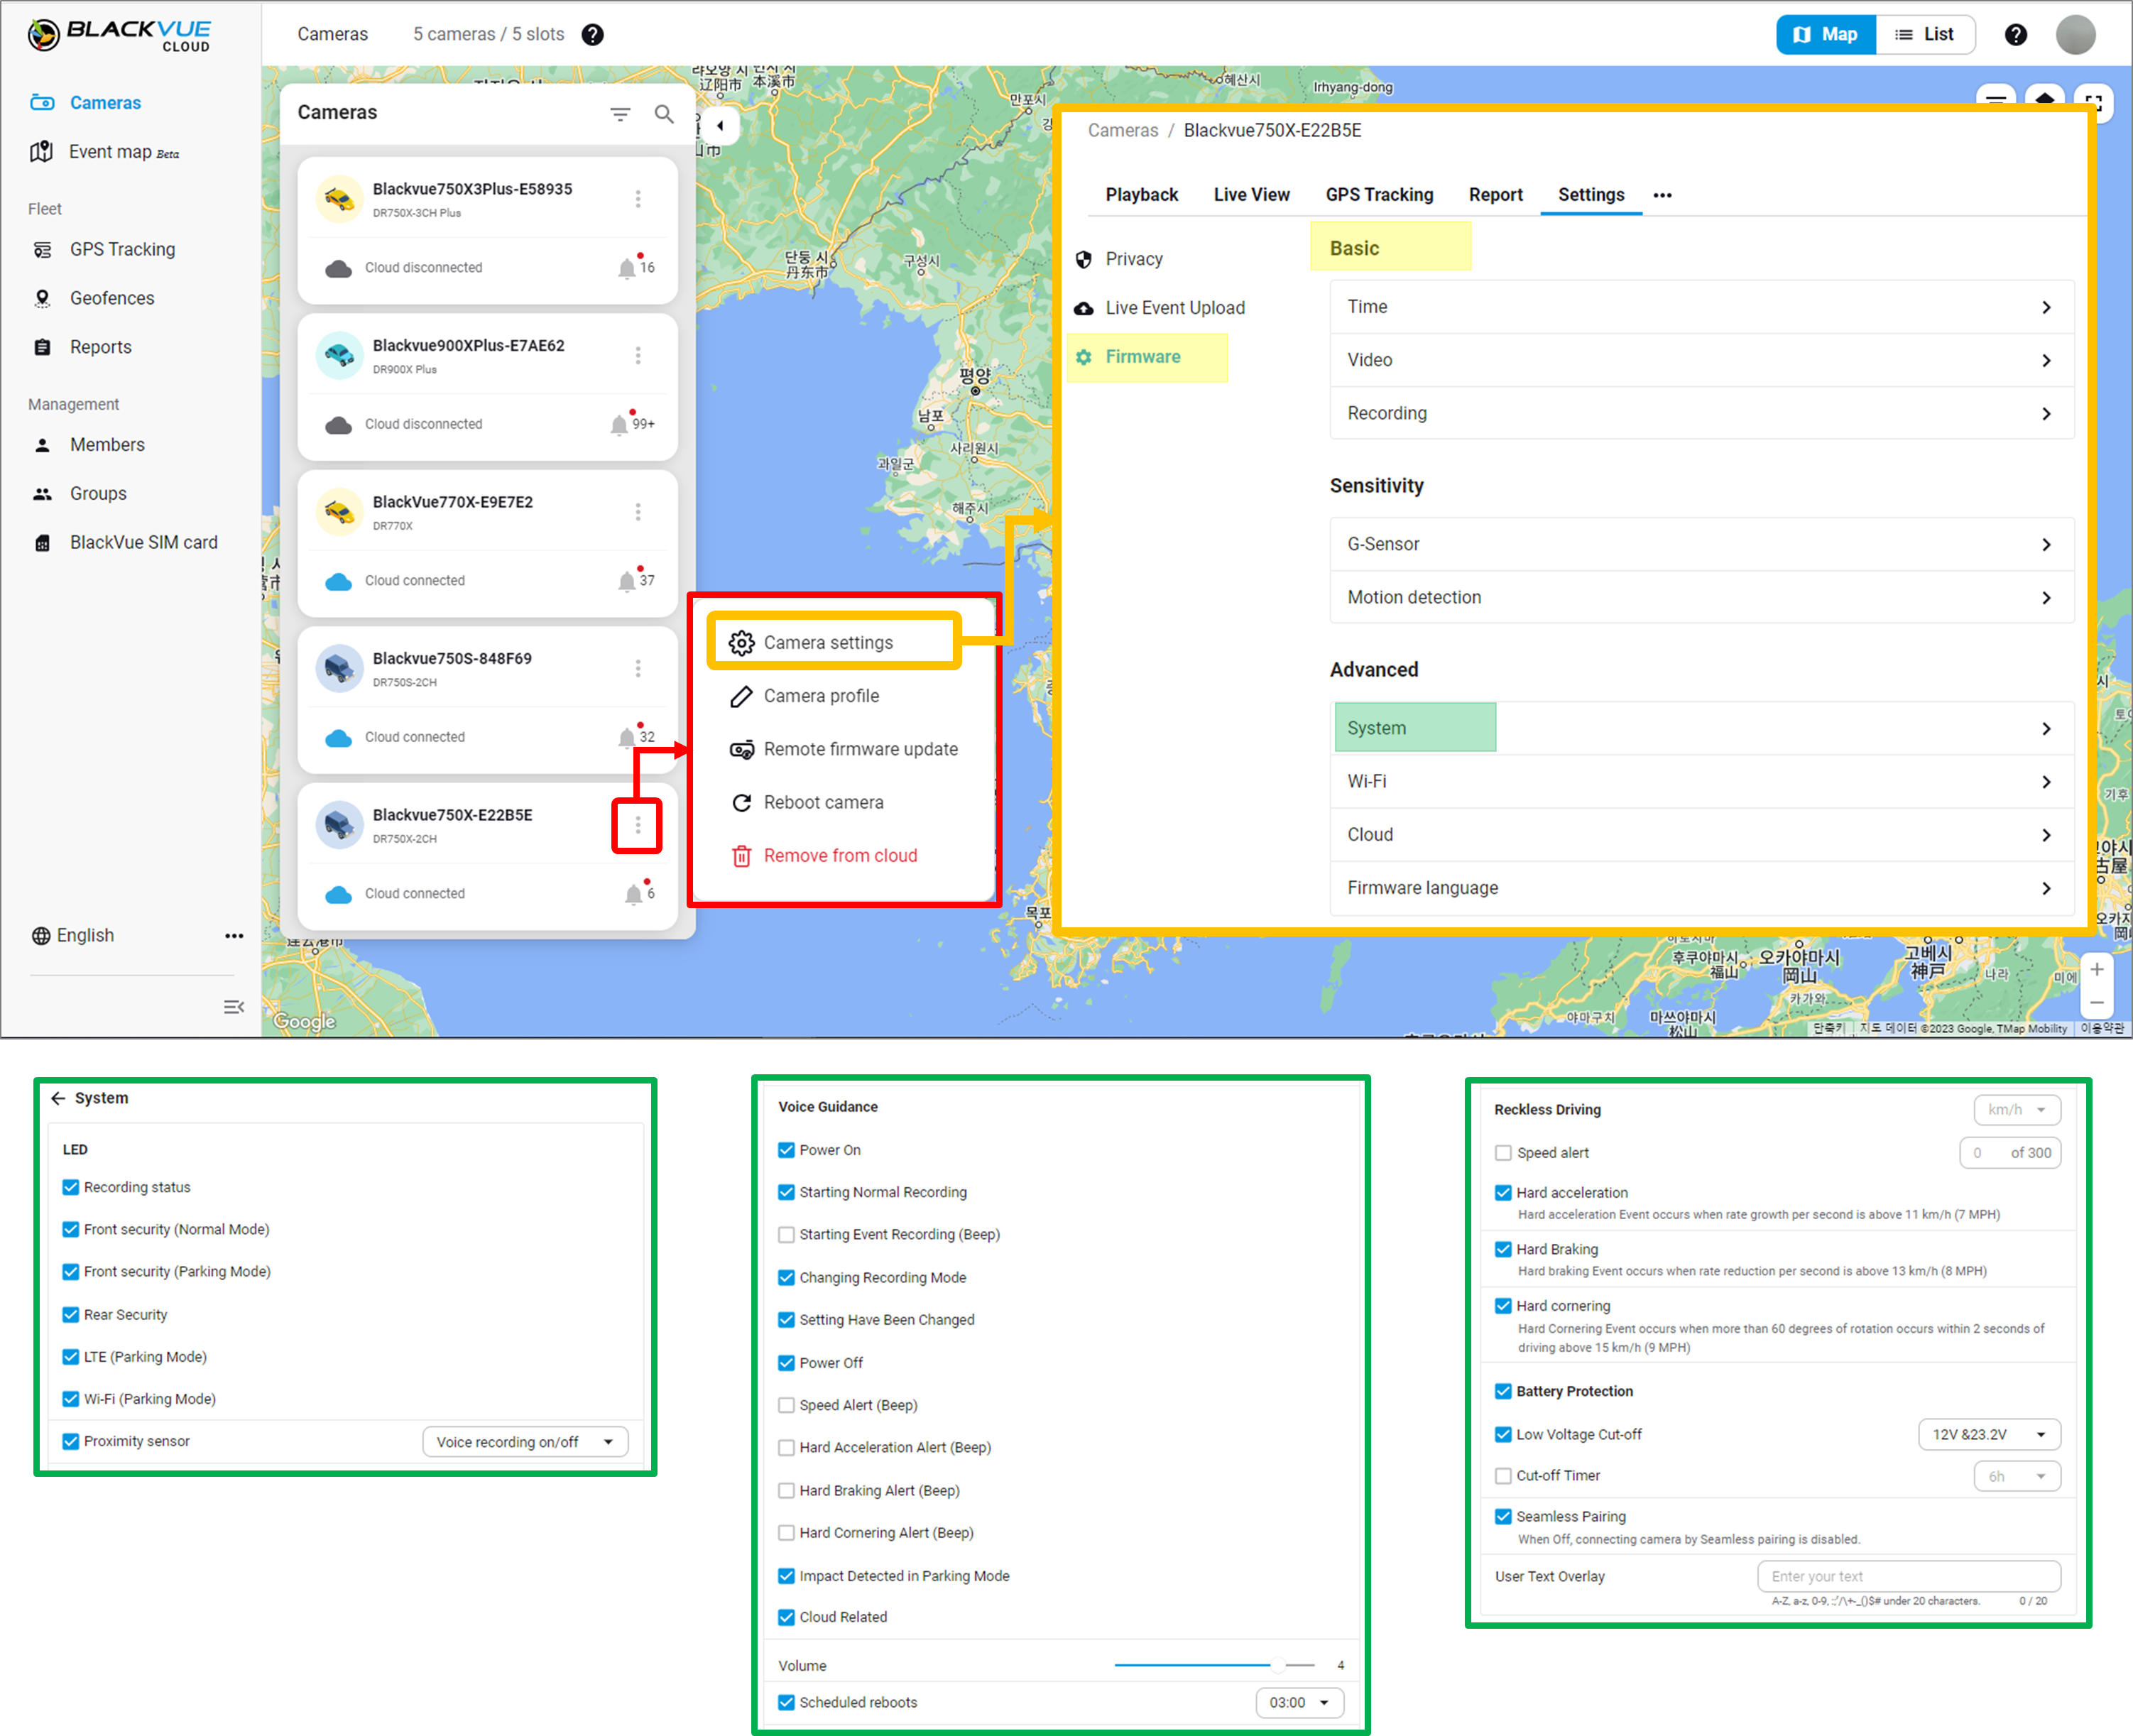Open Live Event Upload settings section

(x=1160, y=308)
